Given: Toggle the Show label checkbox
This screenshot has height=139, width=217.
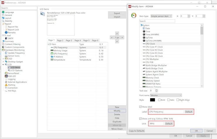Looking at the screenshot, I should pyautogui.click(x=140, y=107).
